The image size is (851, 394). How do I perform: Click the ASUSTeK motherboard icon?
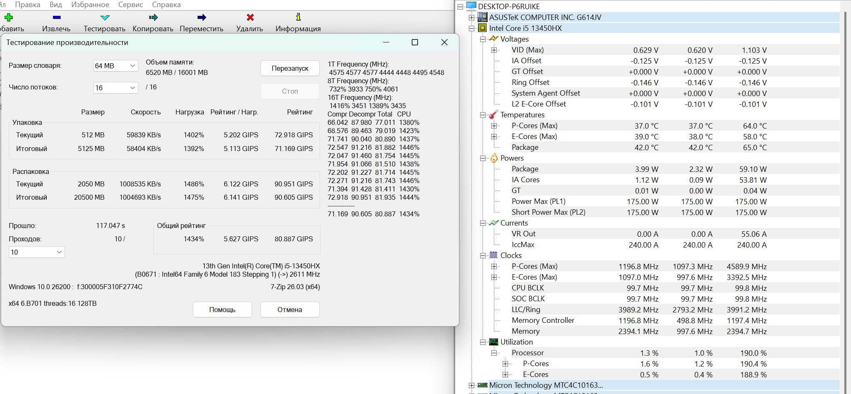(x=482, y=17)
